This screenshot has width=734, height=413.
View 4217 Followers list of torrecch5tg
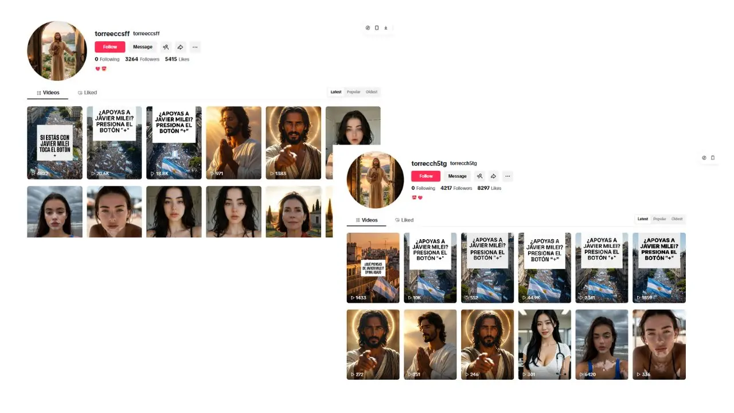pos(456,188)
